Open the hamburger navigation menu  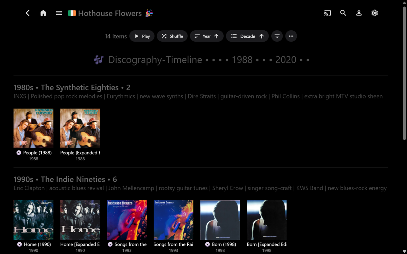(x=59, y=13)
